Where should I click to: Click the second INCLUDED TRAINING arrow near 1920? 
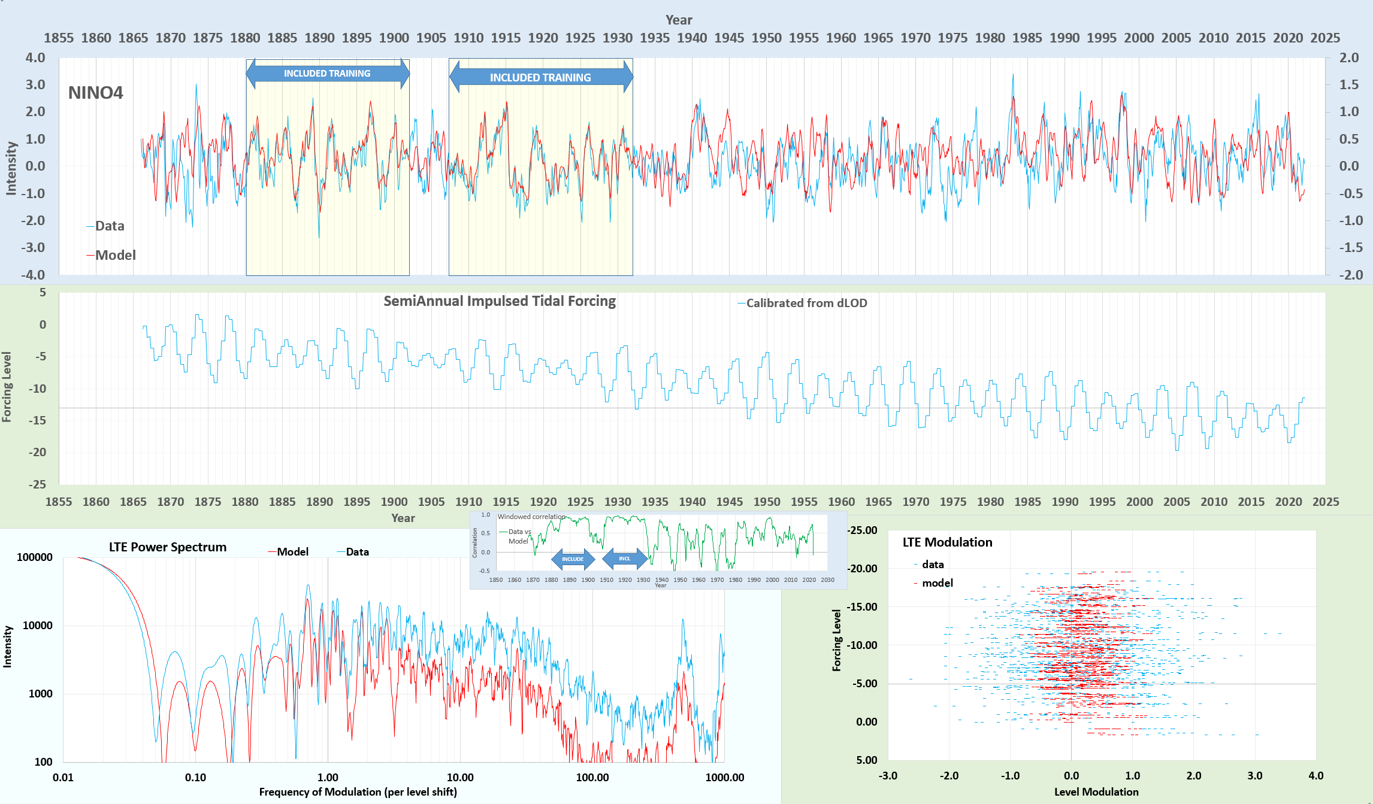tap(540, 77)
